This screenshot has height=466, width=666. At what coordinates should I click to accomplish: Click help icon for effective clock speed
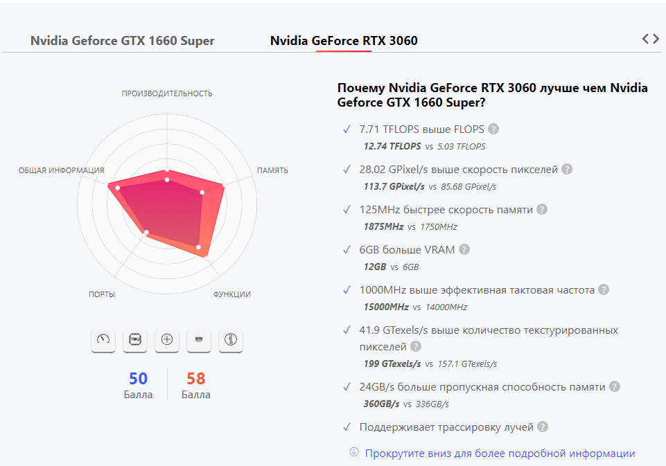point(604,290)
